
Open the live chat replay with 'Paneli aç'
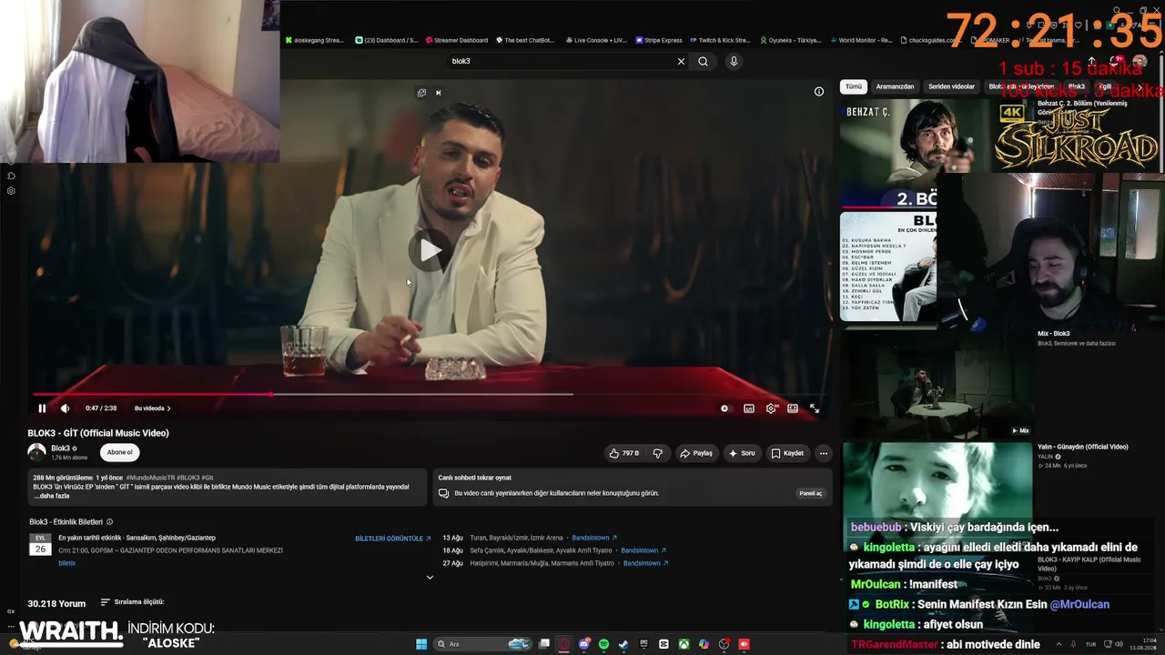(x=811, y=493)
